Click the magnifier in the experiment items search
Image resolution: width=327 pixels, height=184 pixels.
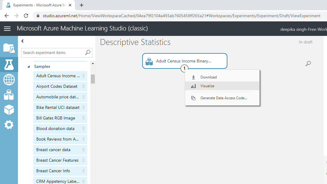88,52
